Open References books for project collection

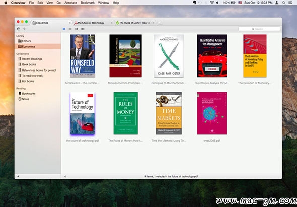tap(37, 70)
